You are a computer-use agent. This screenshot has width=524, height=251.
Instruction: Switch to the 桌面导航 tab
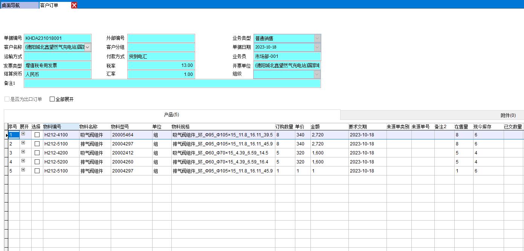point(19,5)
